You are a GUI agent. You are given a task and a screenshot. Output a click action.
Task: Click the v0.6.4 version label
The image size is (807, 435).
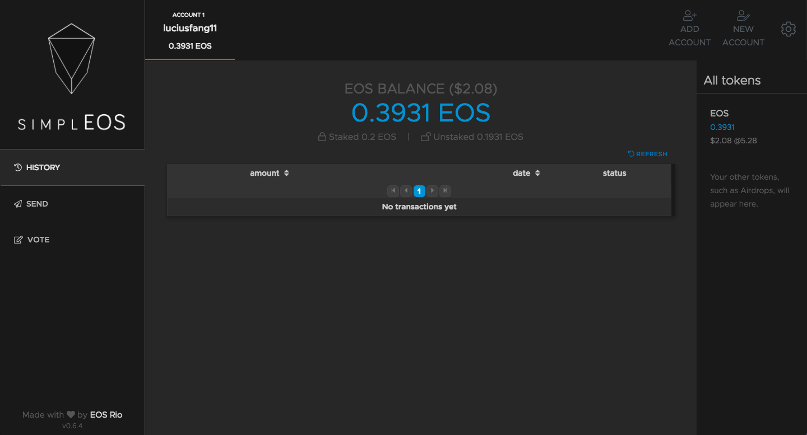coord(72,426)
